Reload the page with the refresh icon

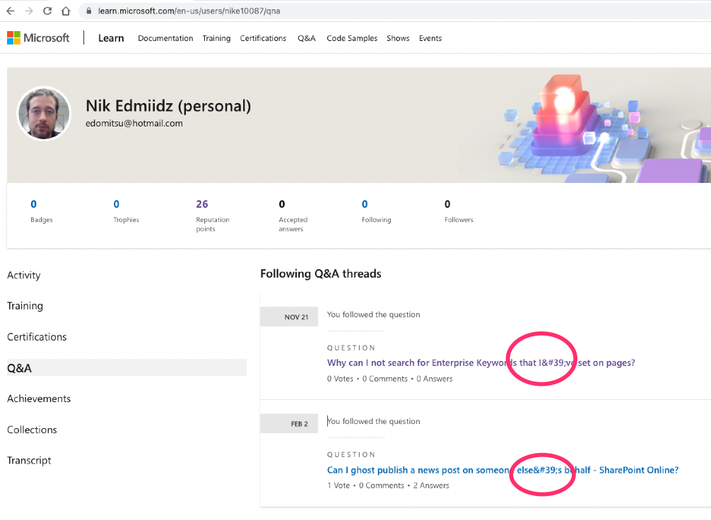pyautogui.click(x=47, y=11)
